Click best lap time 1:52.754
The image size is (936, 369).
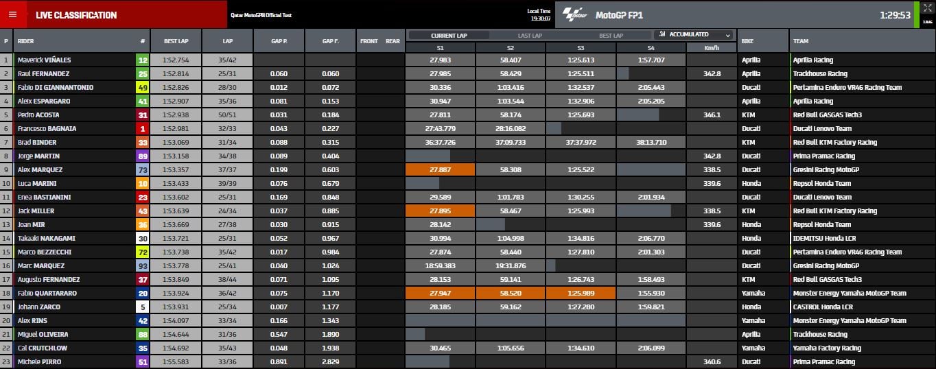click(x=176, y=60)
